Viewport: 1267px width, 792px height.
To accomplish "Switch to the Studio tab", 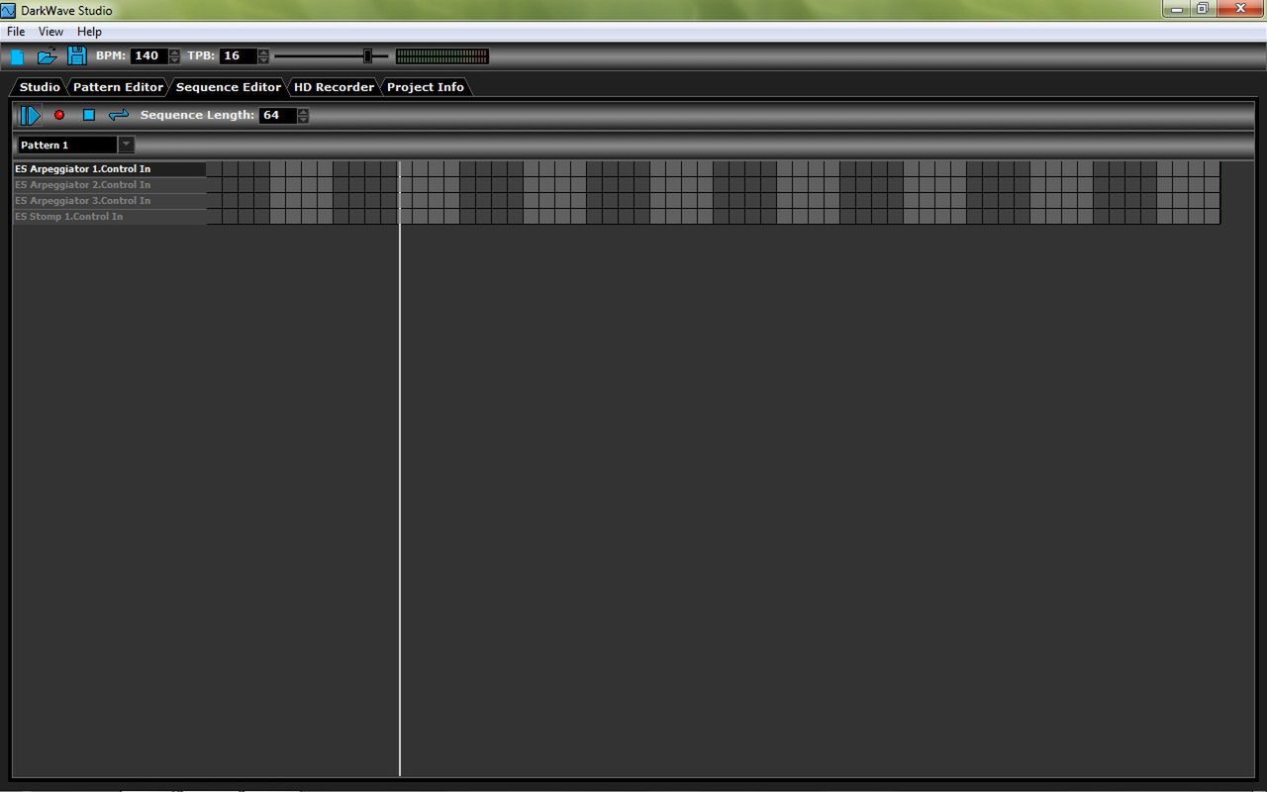I will (40, 87).
